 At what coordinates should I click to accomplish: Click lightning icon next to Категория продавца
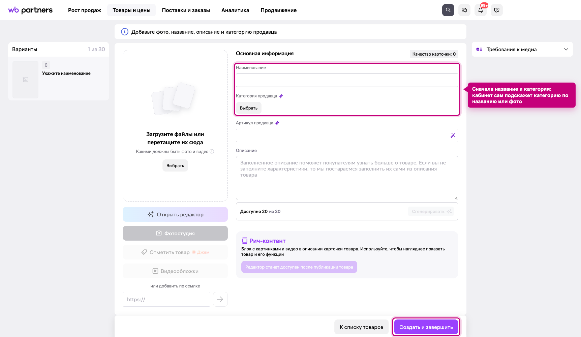pos(281,96)
